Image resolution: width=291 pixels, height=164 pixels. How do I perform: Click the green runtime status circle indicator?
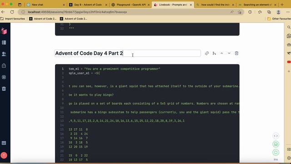click(x=276, y=152)
